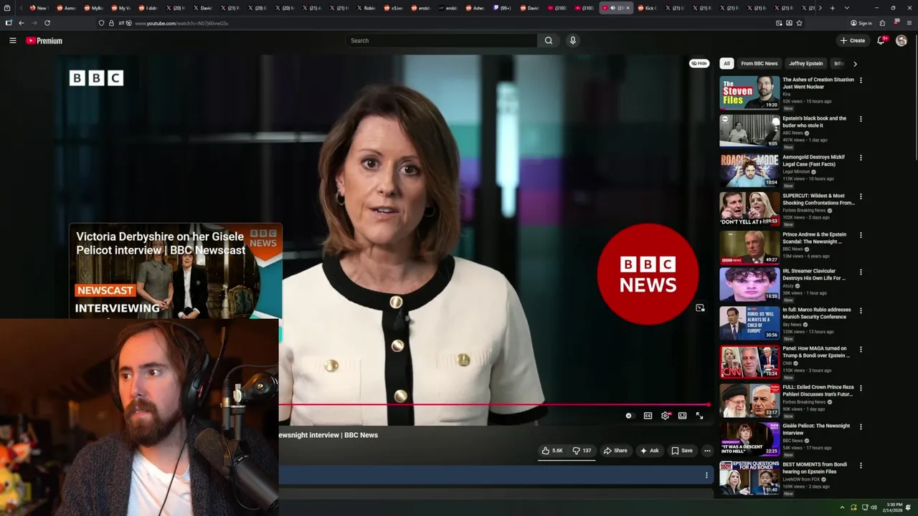
Task: Open three-dot menu in the blue banner
Action: click(x=706, y=475)
